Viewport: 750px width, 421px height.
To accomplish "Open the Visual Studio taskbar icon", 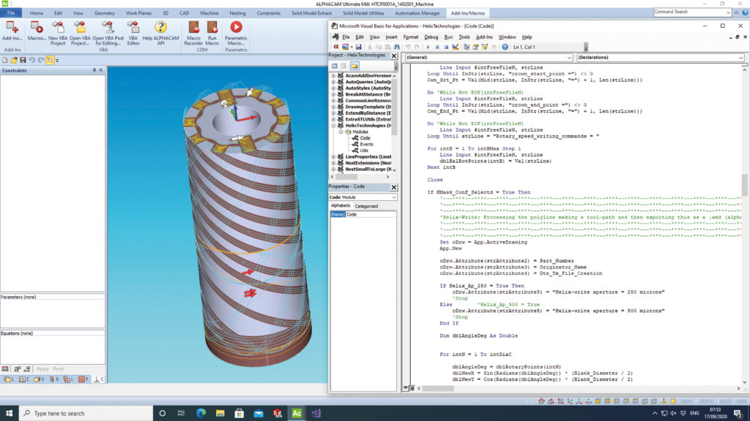I will 316,414.
